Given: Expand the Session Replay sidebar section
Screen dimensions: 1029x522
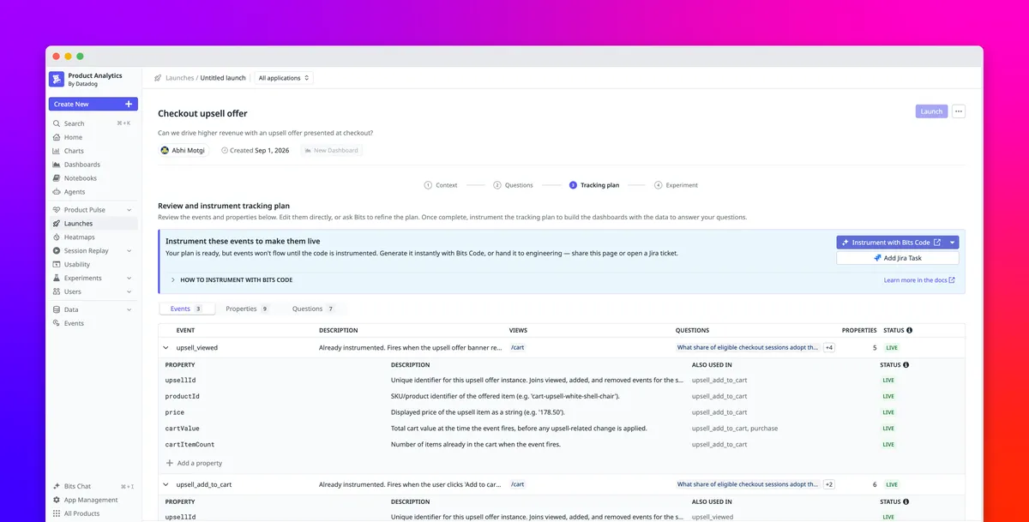Looking at the screenshot, I should click(129, 251).
